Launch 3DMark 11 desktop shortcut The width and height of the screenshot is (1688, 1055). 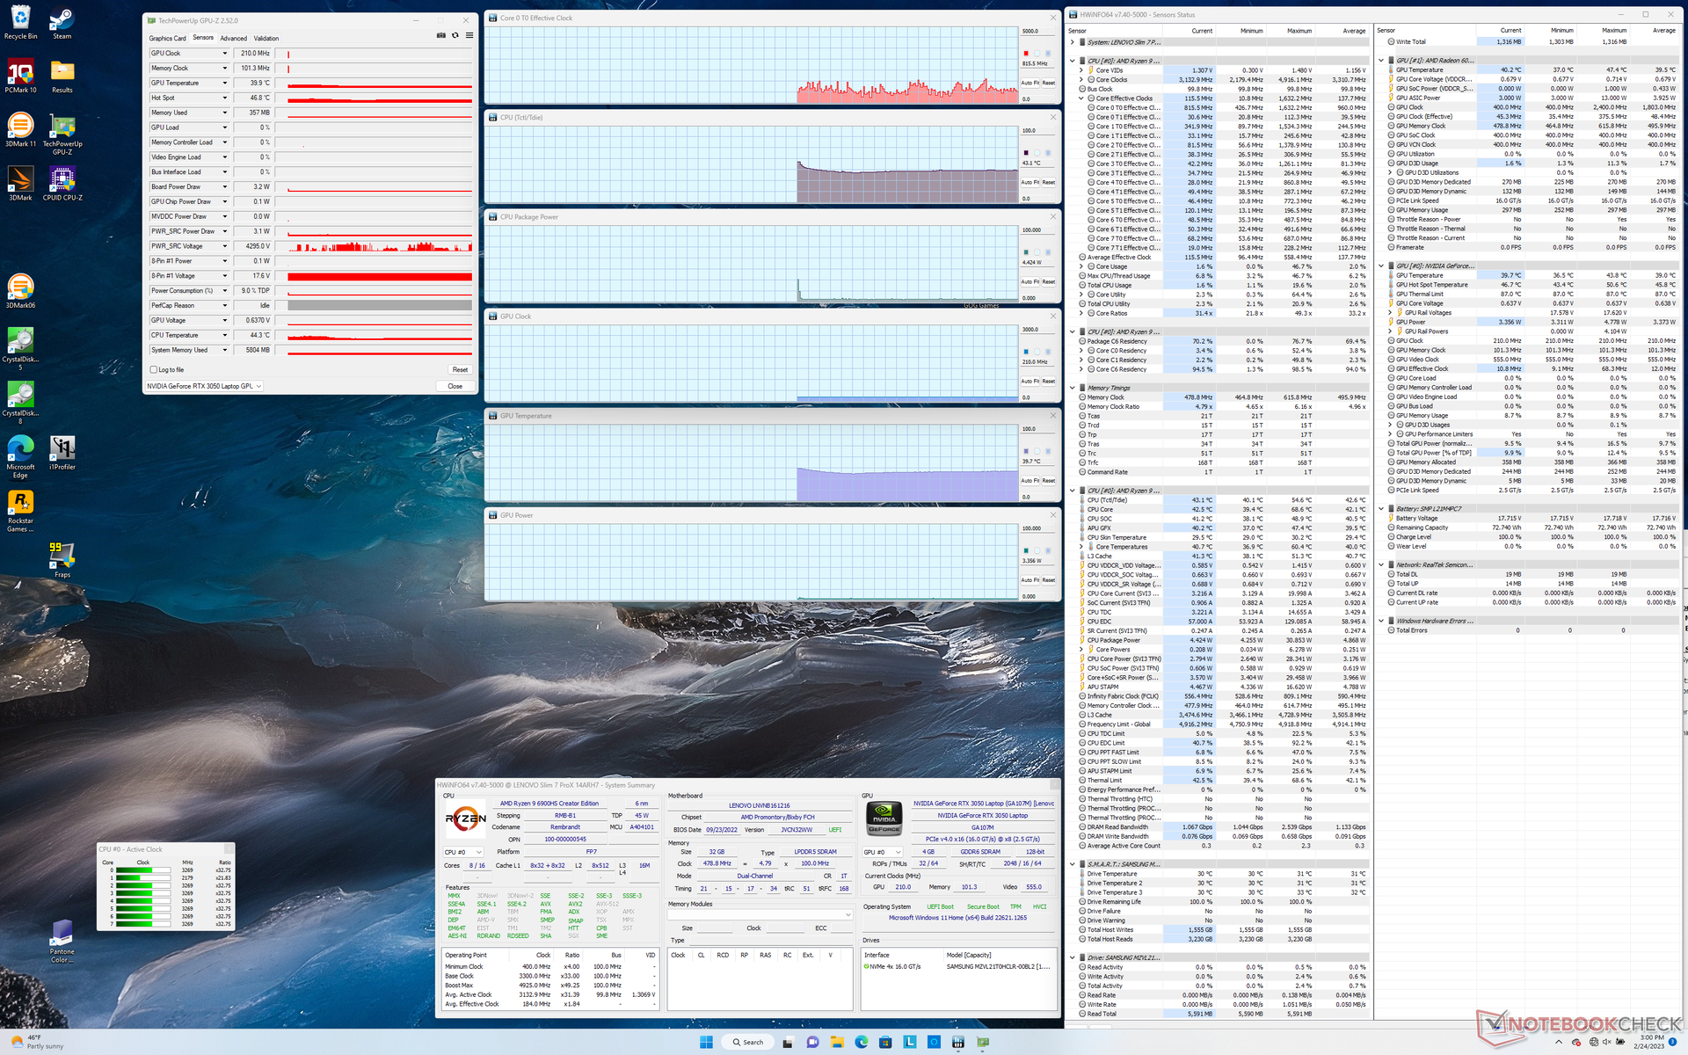(20, 129)
